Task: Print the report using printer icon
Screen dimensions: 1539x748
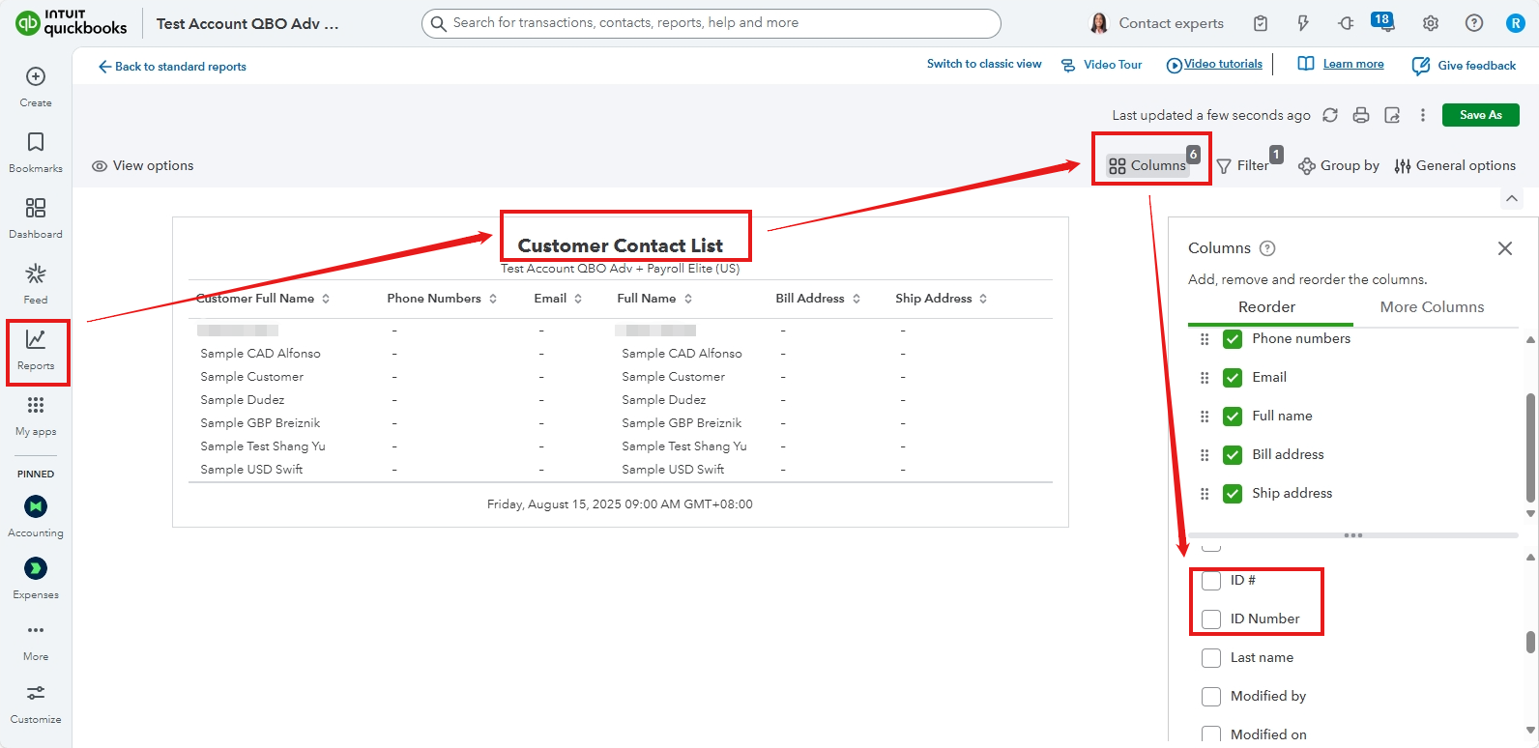Action: point(1361,115)
